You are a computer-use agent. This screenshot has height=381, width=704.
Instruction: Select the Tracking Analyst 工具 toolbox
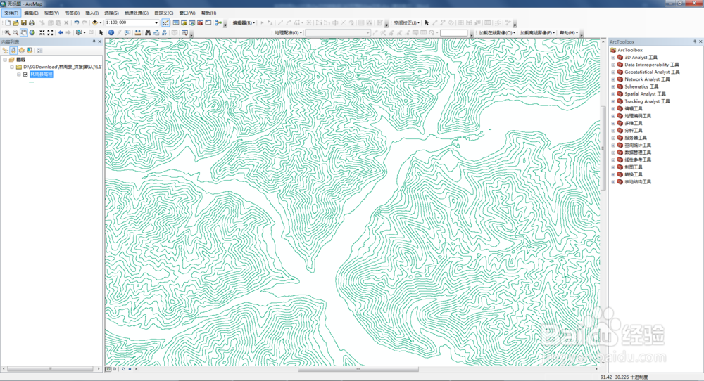pyautogui.click(x=647, y=101)
